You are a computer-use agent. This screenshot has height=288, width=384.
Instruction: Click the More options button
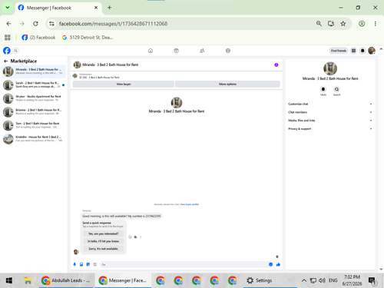227,84
